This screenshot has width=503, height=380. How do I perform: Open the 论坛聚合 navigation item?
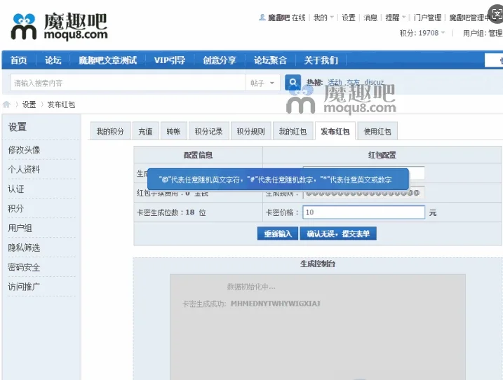[x=270, y=60]
